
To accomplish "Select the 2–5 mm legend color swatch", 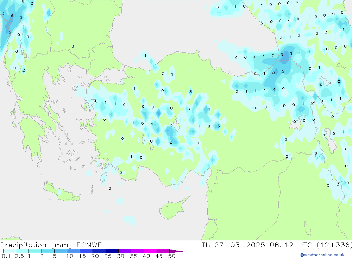I will click(x=48, y=251).
